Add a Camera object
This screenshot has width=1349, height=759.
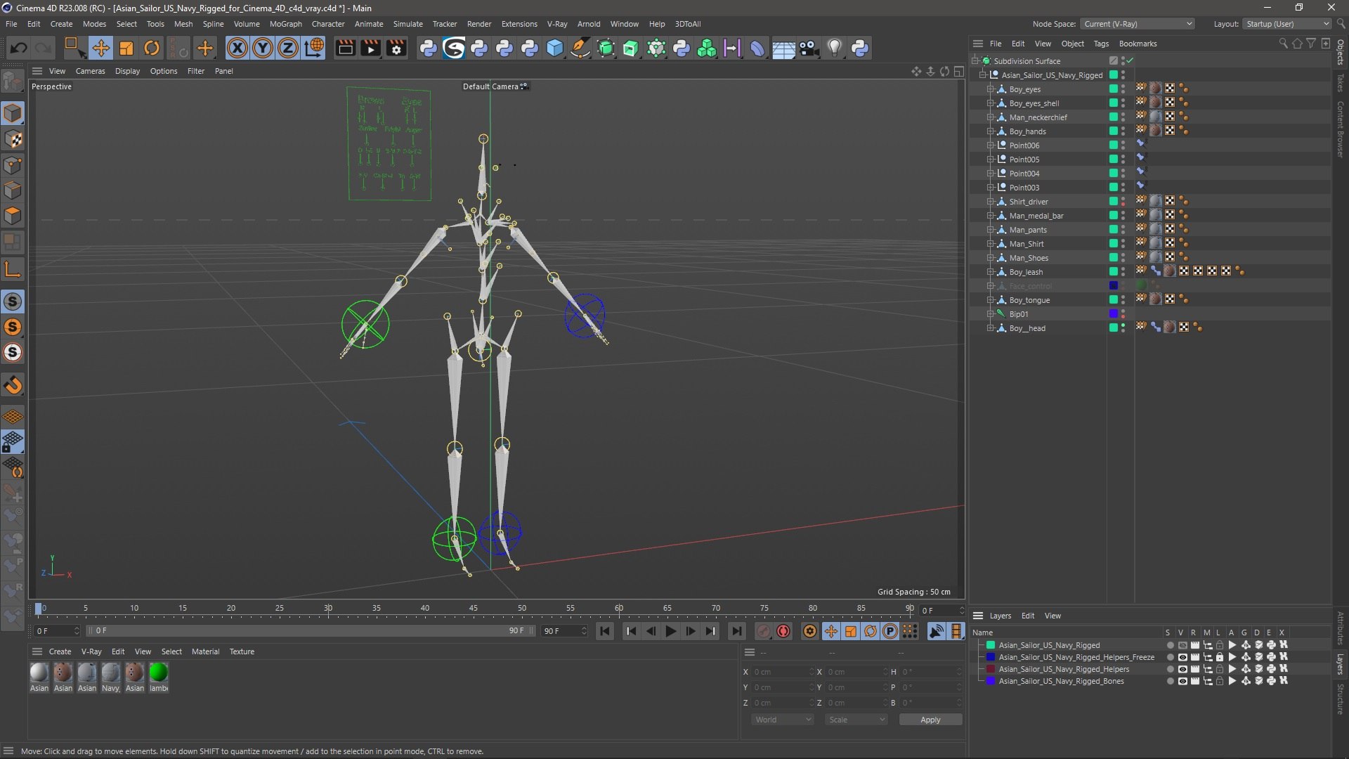pyautogui.click(x=809, y=48)
